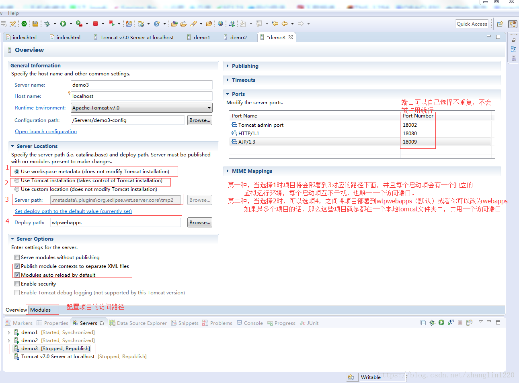519x383 pixels.
Task: Collapse the Server Locations section
Action: pyautogui.click(x=12, y=146)
